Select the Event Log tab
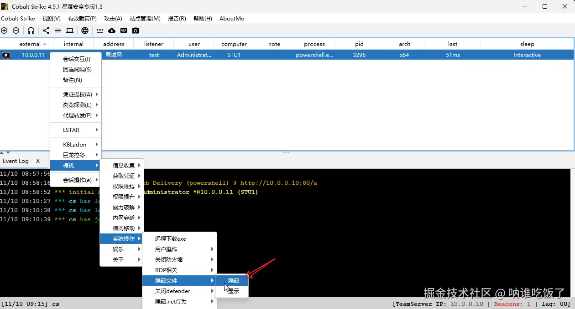 pos(16,161)
